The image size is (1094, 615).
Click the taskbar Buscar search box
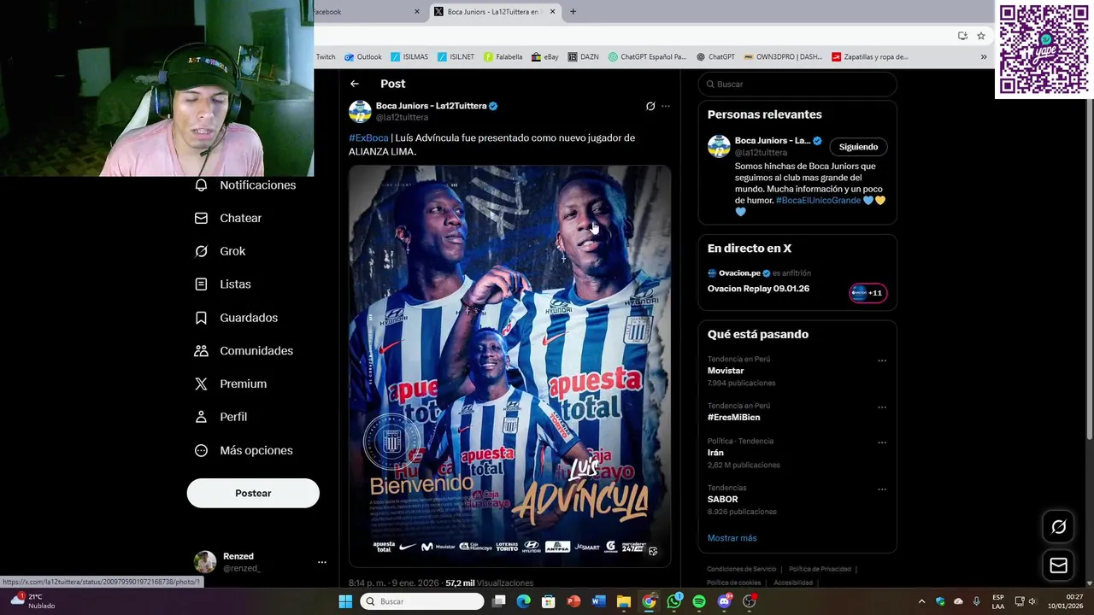tap(422, 601)
